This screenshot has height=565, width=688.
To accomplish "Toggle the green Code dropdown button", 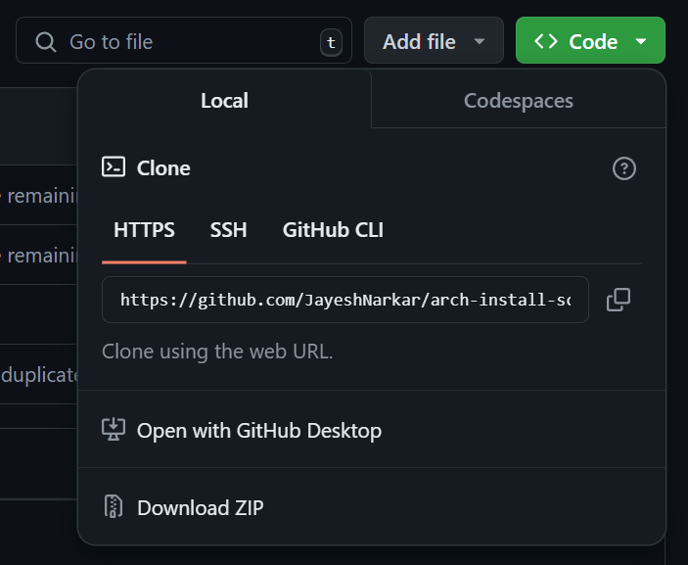I will point(590,40).
